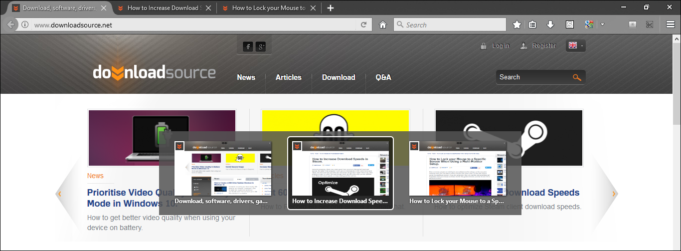Click page vertical scrollbar thumb
This screenshot has width=681, height=251.
click(x=677, y=85)
